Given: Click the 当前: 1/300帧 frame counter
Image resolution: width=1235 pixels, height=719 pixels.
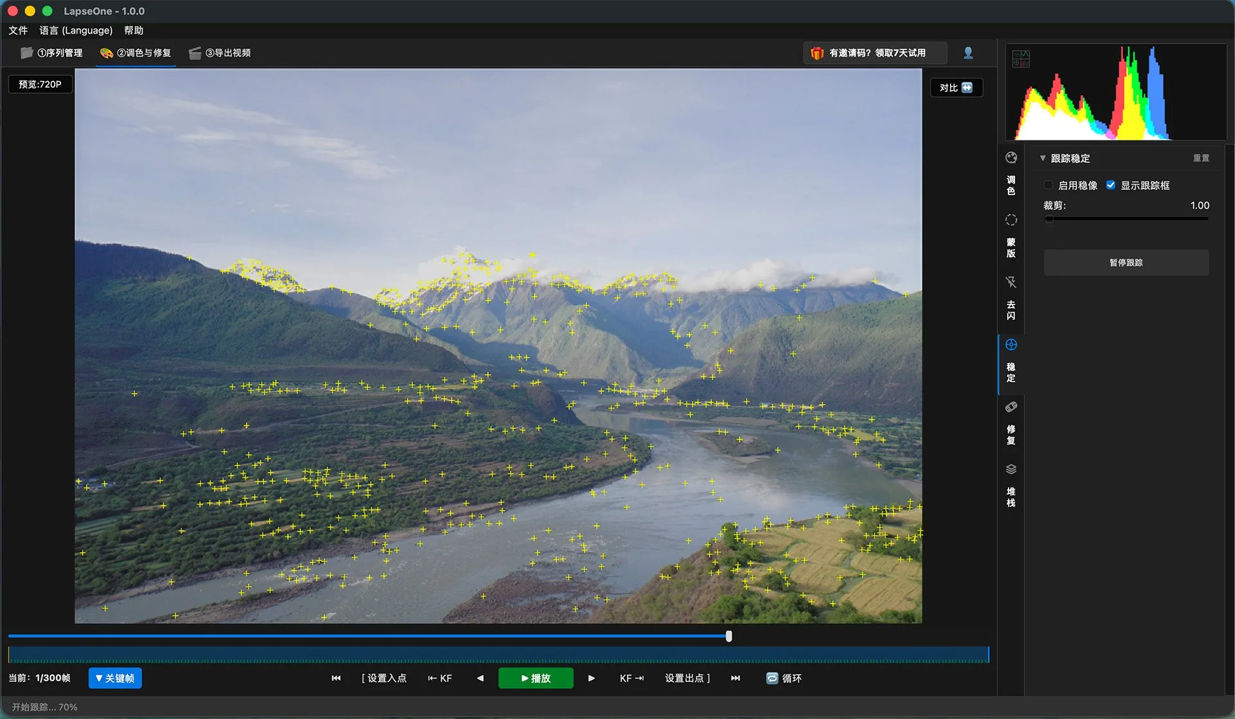Looking at the screenshot, I should coord(39,678).
